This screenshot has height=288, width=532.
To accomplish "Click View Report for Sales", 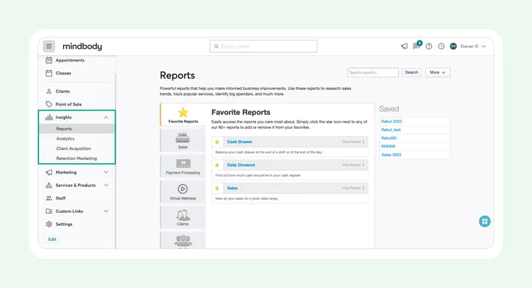I will pos(353,188).
